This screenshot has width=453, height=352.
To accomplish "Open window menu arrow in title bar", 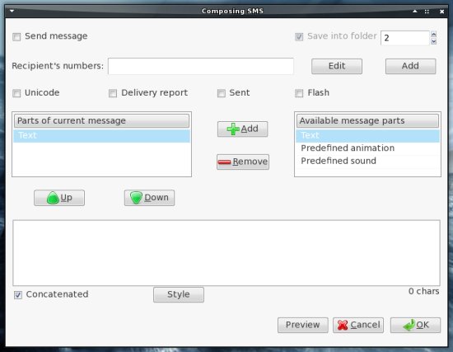I will coord(12,11).
